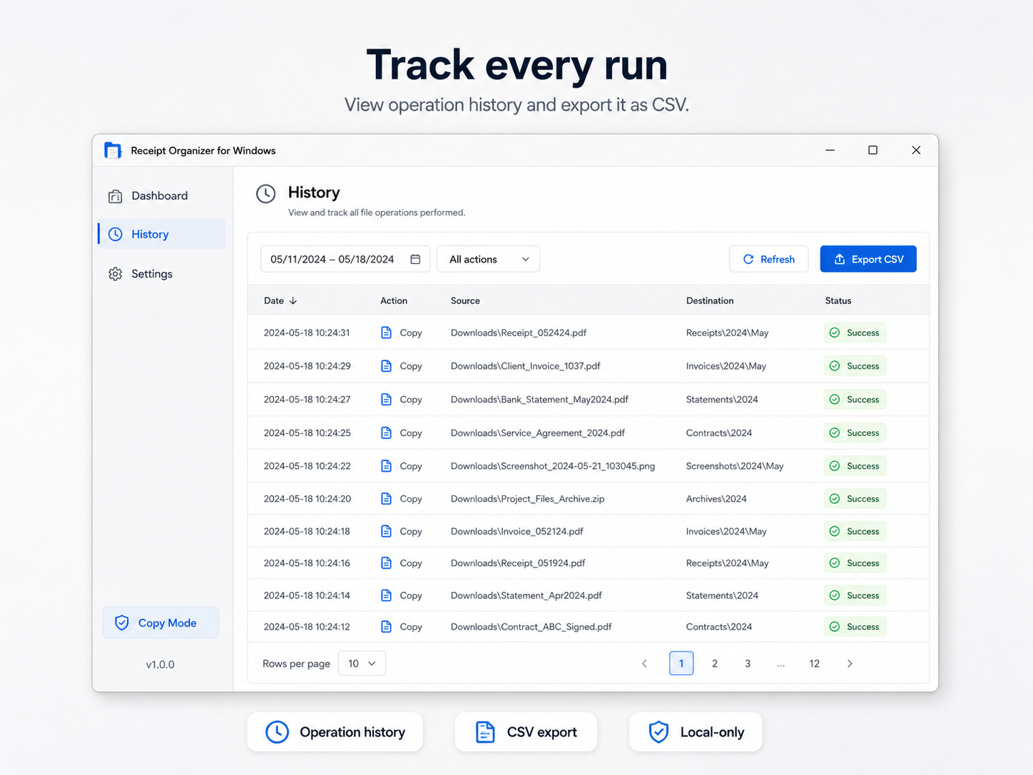
Task: Click the Source column header
Action: tap(465, 300)
